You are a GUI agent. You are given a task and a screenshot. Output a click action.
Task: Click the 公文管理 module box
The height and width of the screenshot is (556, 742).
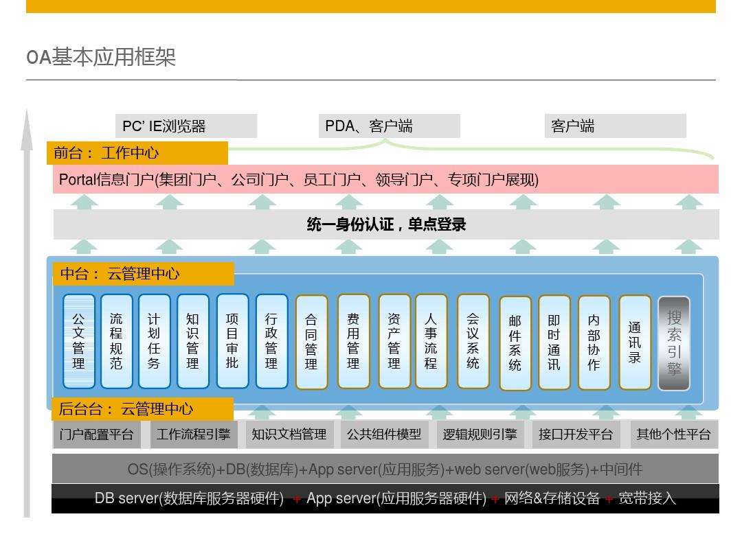click(x=78, y=341)
